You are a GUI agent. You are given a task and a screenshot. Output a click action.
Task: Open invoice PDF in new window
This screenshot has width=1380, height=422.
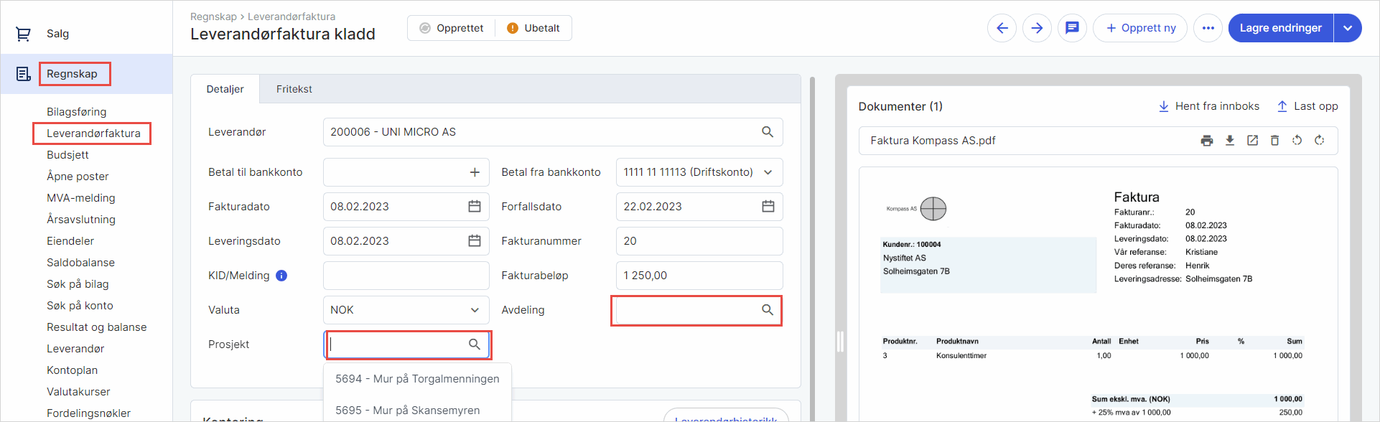click(x=1252, y=141)
